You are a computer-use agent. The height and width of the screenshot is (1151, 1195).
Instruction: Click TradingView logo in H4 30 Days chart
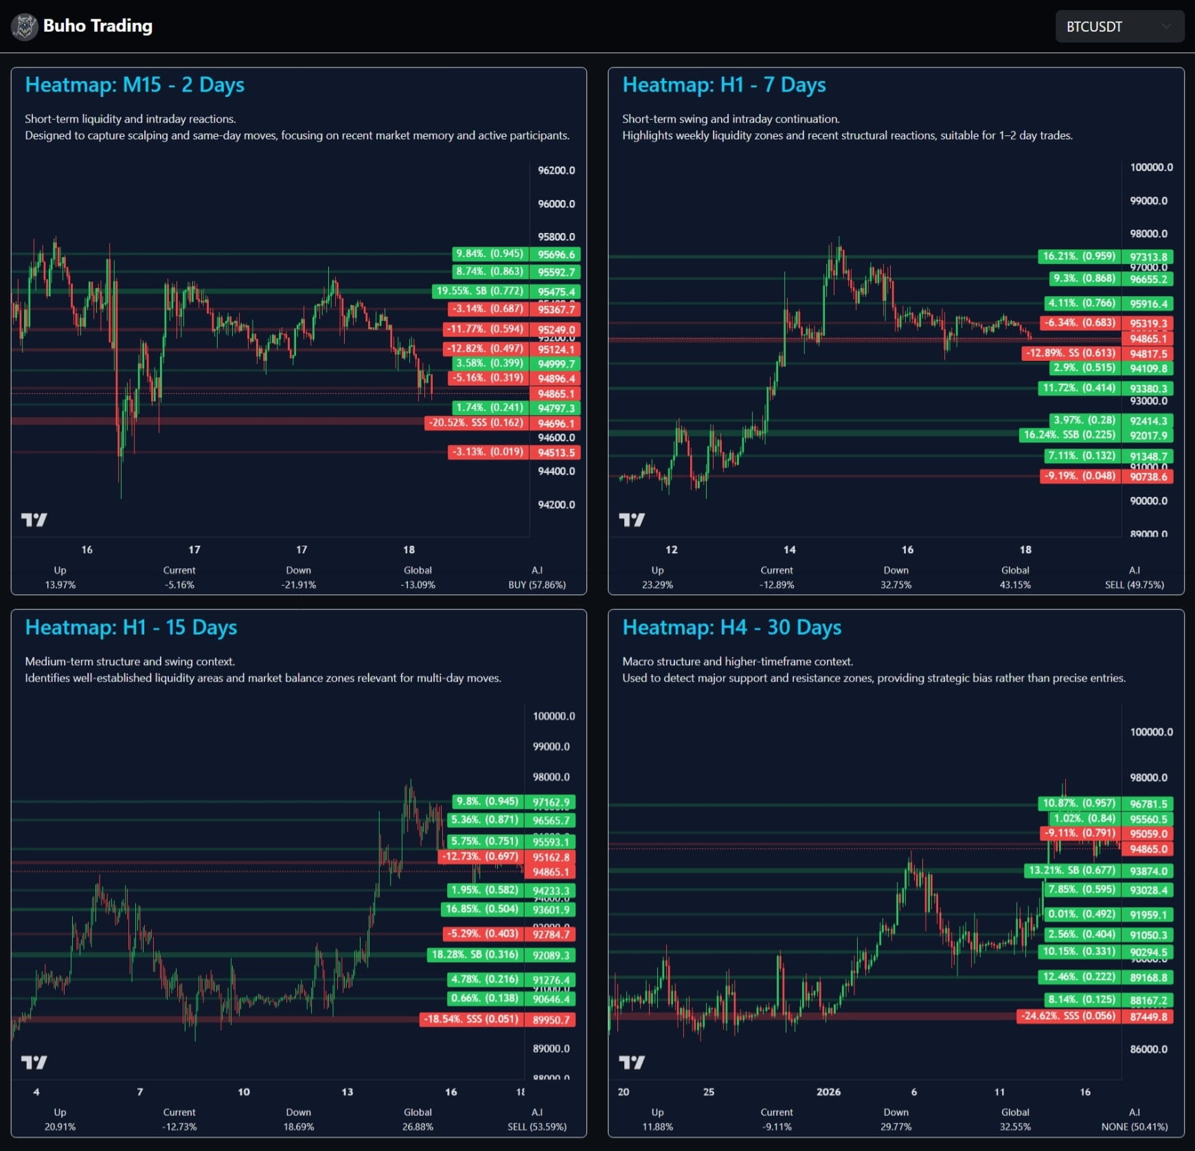click(631, 1062)
